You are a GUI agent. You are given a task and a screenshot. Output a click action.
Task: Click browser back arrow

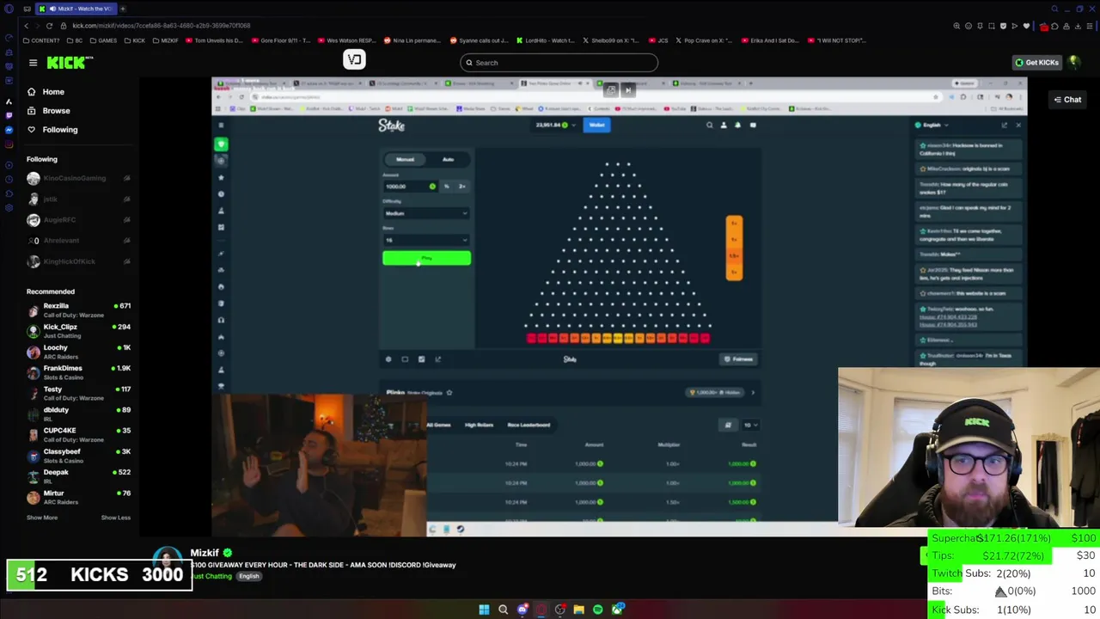coord(26,26)
